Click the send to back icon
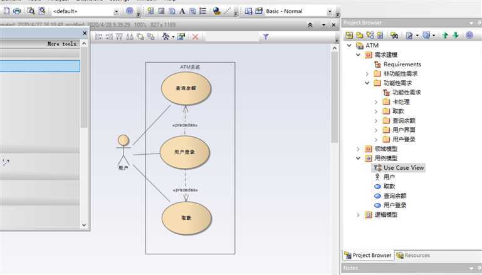 (150, 37)
